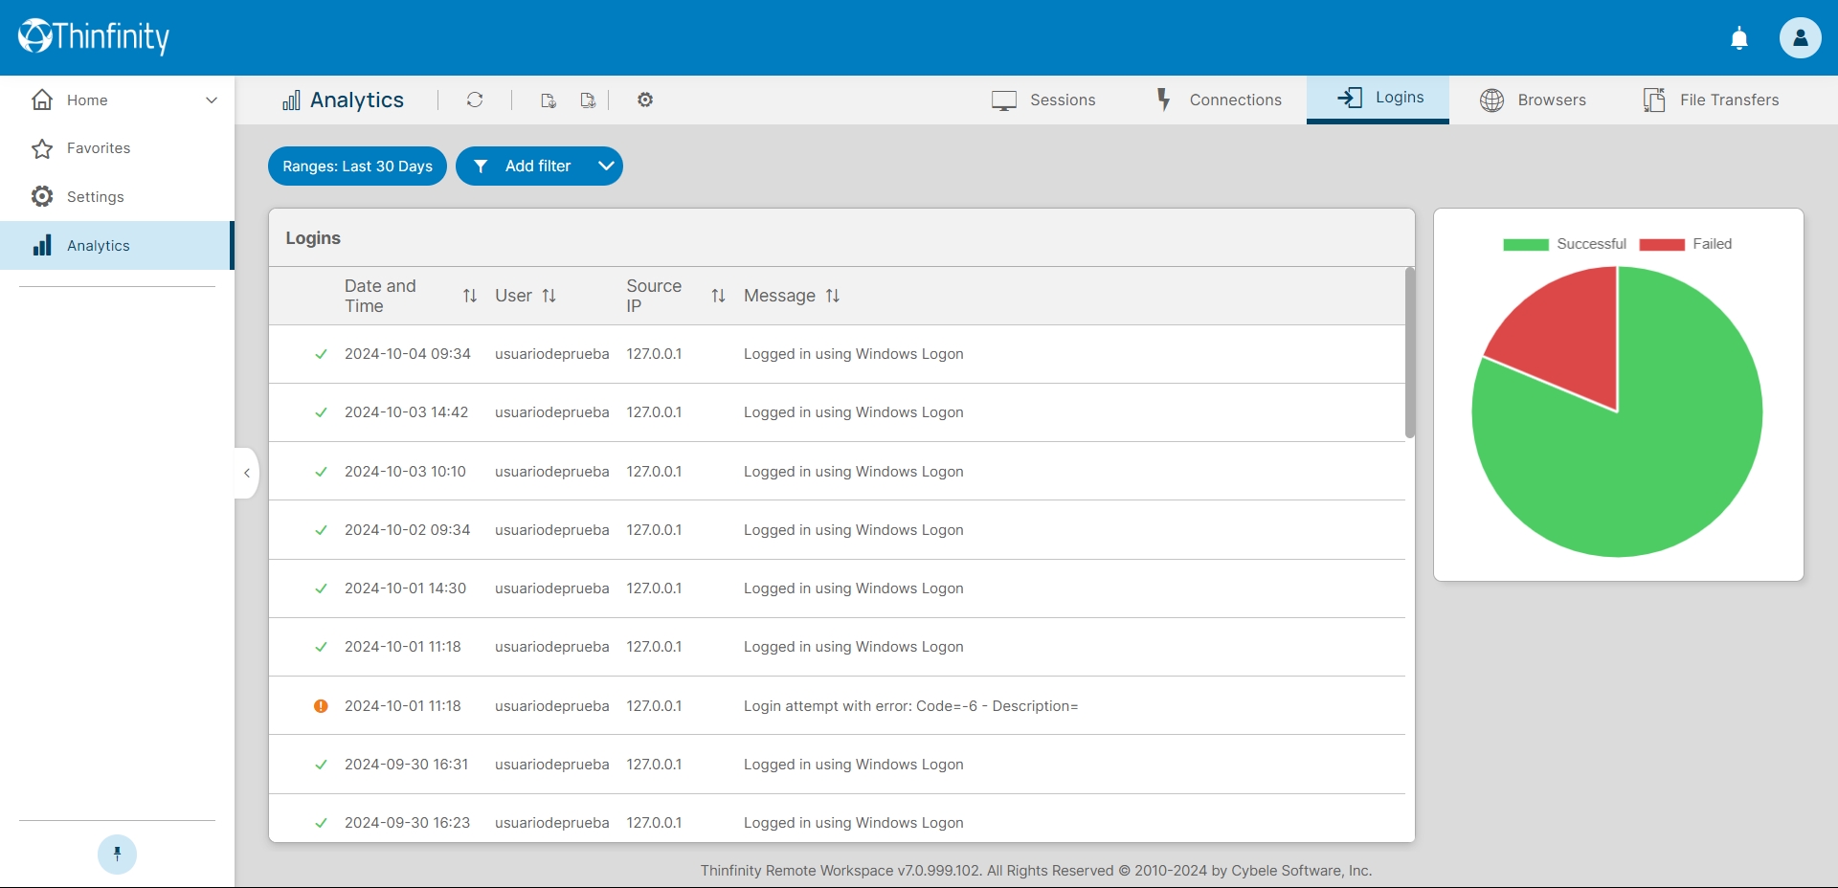Click the first export file icon
Image resolution: width=1838 pixels, height=888 pixels.
click(x=549, y=100)
